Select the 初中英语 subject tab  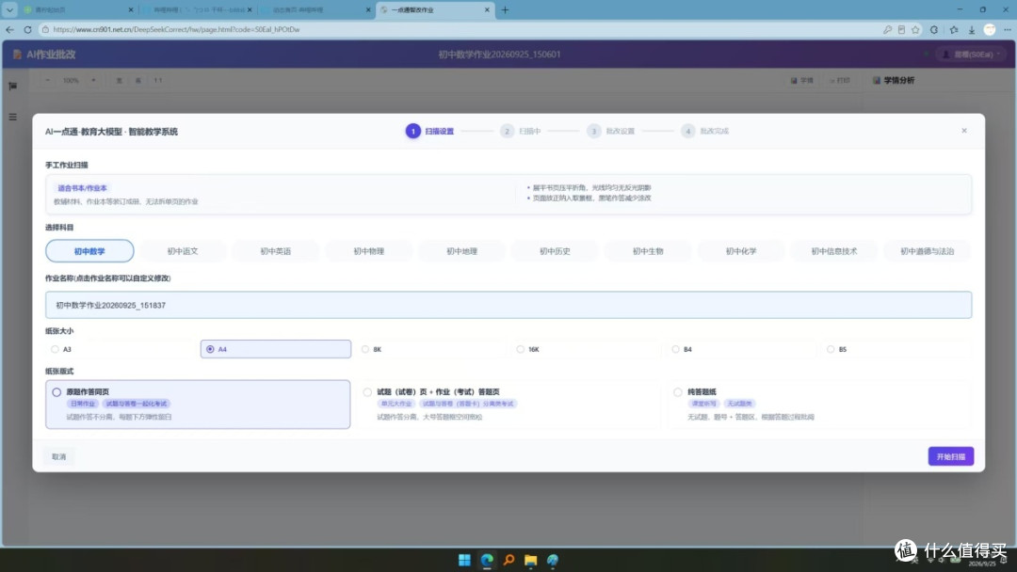tap(276, 251)
